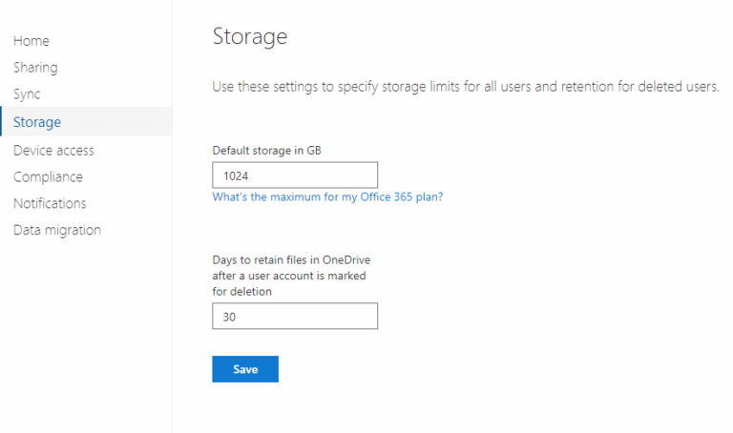This screenshot has height=433, width=733.
Task: Focus the days to retain files field
Action: tap(295, 317)
